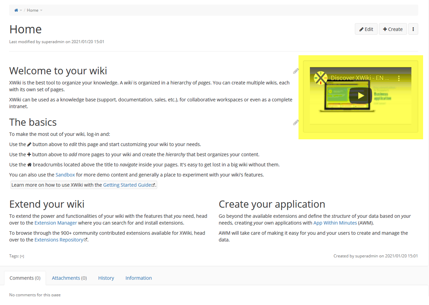Edit the 'Welcome to your wiki' section via the pencil icon
429x305 pixels.
[296, 71]
